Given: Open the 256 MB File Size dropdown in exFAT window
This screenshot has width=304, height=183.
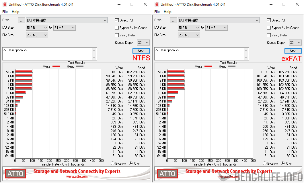Looking at the screenshot, I should click(x=189, y=35).
